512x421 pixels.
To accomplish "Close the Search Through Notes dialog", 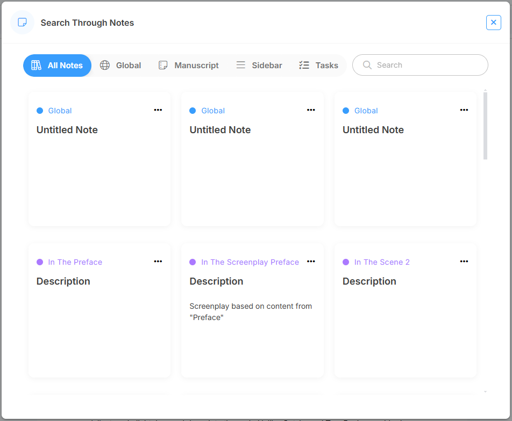I will (493, 23).
